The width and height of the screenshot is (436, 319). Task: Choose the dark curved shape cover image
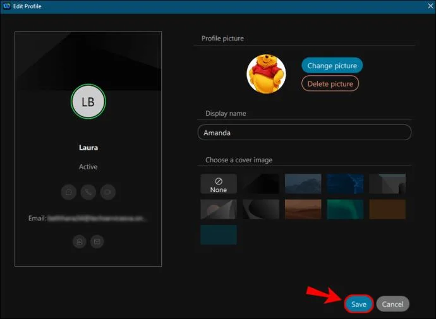[x=261, y=209]
